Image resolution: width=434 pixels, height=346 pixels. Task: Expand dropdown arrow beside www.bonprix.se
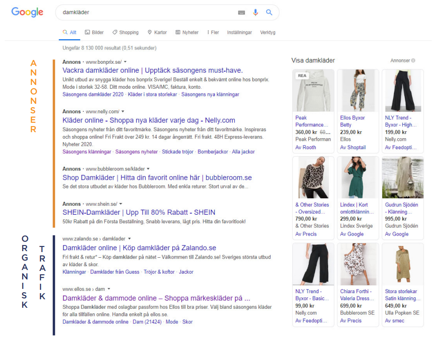click(125, 62)
